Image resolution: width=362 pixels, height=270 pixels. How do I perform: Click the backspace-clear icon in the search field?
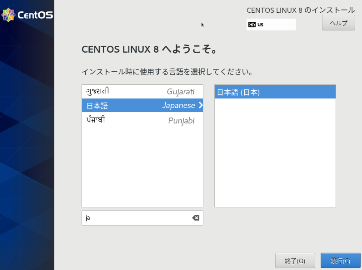point(195,218)
